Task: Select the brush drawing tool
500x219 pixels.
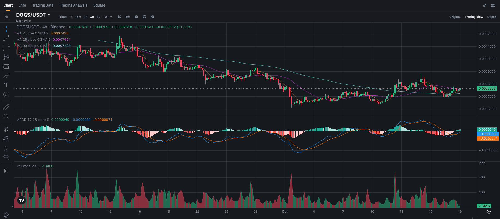Action: click(x=6, y=76)
